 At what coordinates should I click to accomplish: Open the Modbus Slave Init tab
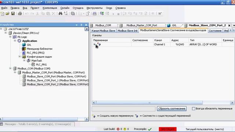click(x=127, y=31)
